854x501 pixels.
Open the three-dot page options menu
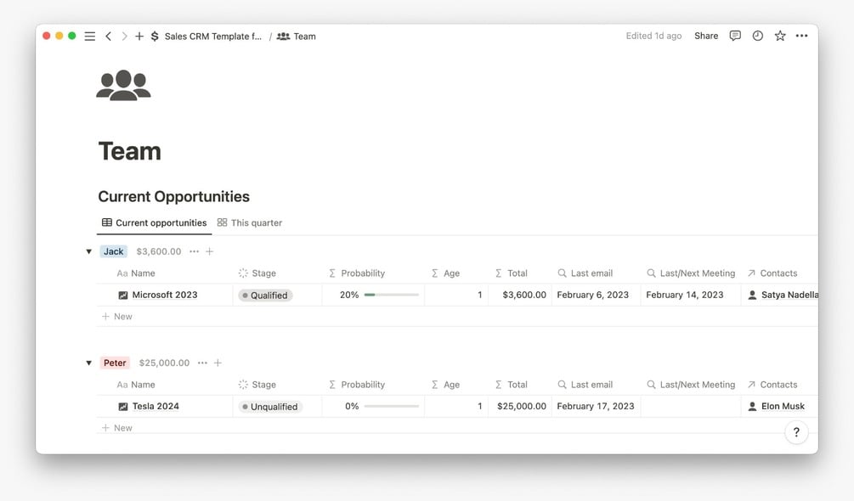pos(801,36)
